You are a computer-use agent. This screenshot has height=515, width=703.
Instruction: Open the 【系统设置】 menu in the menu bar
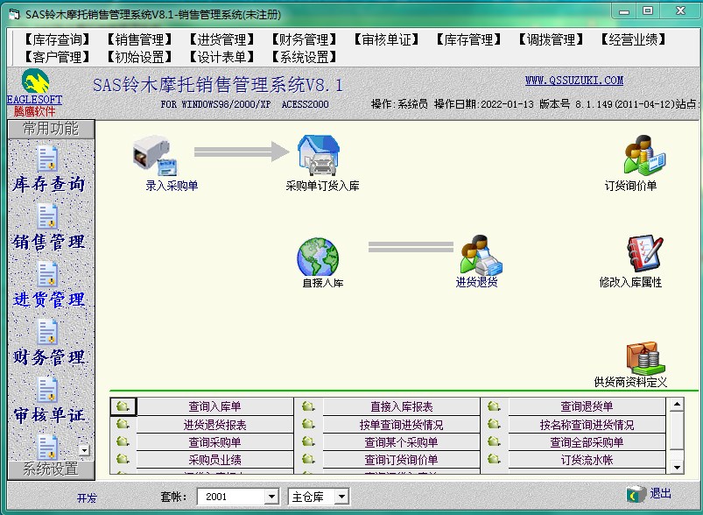[305, 57]
